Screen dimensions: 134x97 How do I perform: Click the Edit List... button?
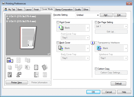coord(111,32)
